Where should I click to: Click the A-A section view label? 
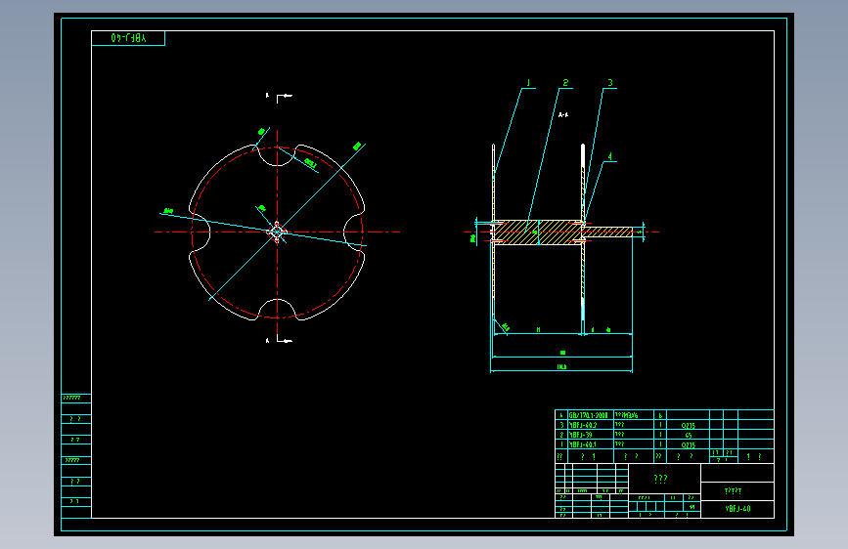[x=563, y=114]
